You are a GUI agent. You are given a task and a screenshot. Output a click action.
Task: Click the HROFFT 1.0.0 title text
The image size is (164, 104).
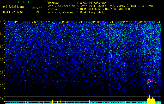coord(20,2)
